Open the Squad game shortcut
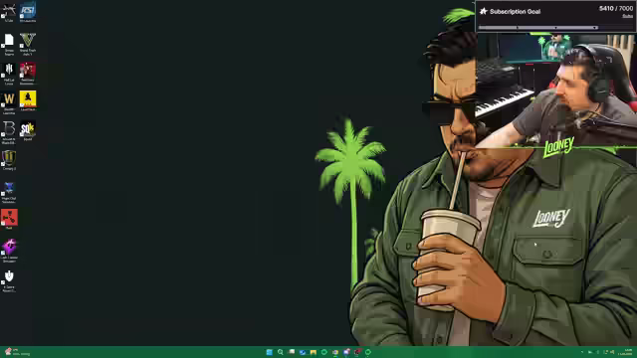This screenshot has width=637, height=358. pos(28,130)
